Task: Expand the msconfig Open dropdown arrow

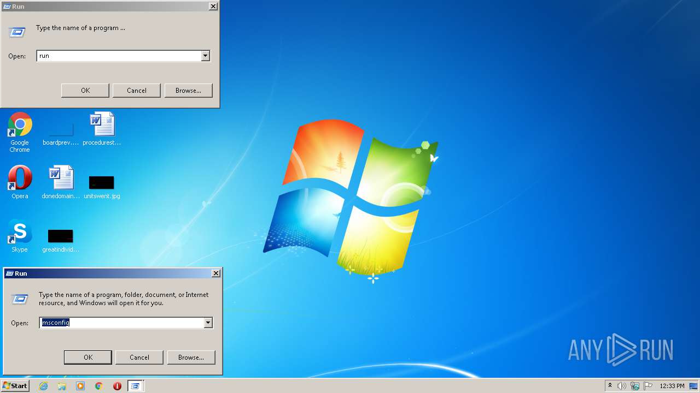Action: coord(208,323)
